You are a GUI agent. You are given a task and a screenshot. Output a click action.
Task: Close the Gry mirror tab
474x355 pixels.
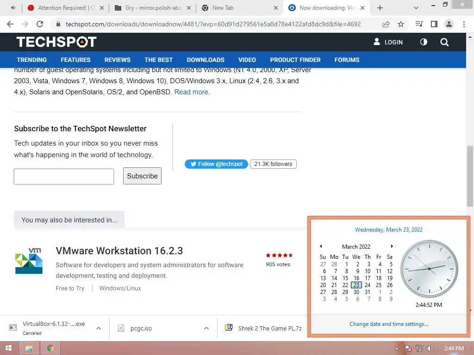[x=189, y=8]
